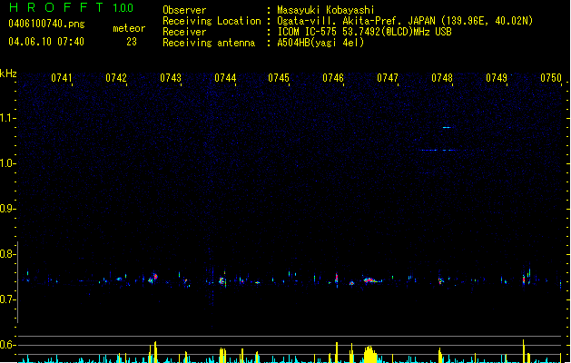The width and height of the screenshot is (571, 363).
Task: Click the 0741 time marker
Action: point(62,78)
